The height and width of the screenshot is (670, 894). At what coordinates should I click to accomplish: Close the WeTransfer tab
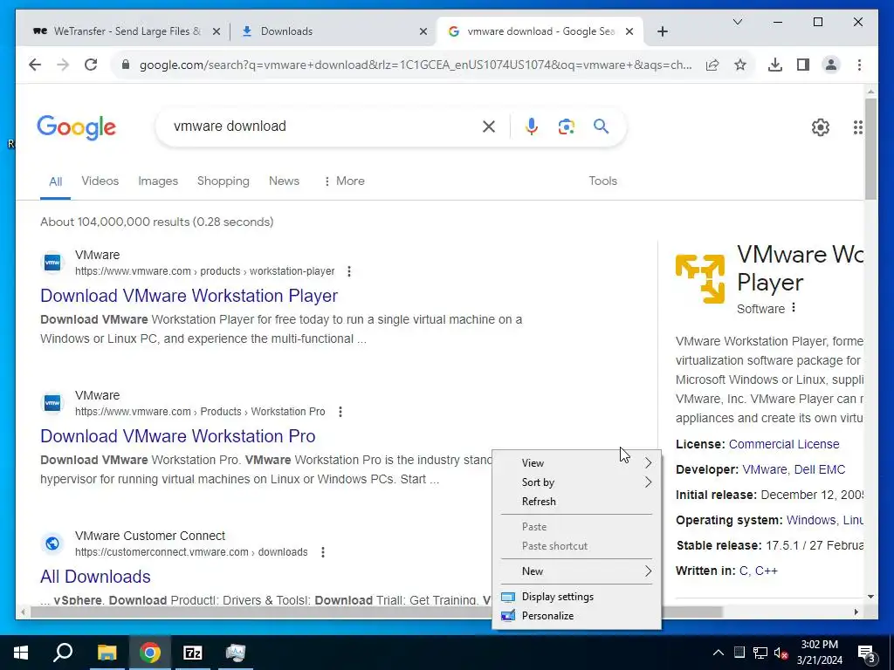coord(217,31)
